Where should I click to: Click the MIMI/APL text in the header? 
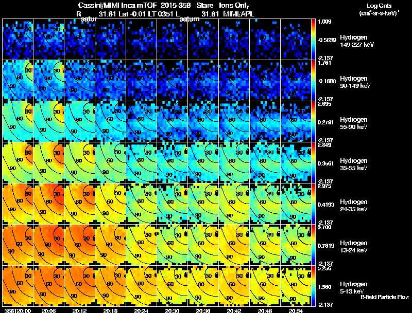[x=238, y=14]
